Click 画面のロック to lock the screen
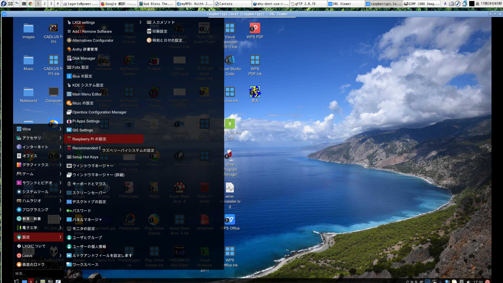Image resolution: width=503 pixels, height=283 pixels. click(33, 264)
